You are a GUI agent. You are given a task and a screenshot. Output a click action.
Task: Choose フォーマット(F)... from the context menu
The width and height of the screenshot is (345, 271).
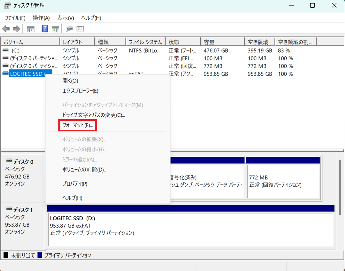tap(77, 125)
